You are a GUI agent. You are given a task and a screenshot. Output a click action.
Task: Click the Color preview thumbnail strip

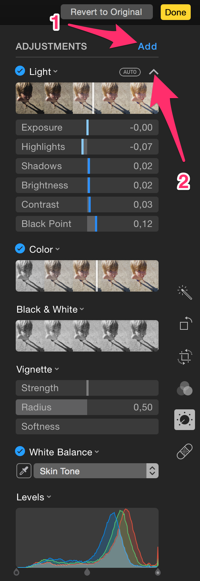click(x=87, y=276)
